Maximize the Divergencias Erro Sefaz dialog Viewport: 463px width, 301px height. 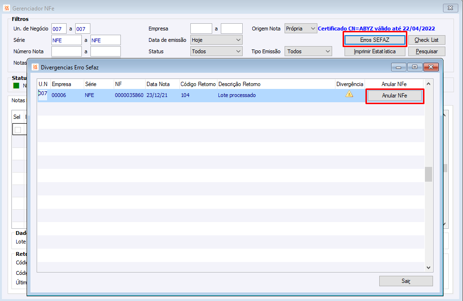click(414, 67)
